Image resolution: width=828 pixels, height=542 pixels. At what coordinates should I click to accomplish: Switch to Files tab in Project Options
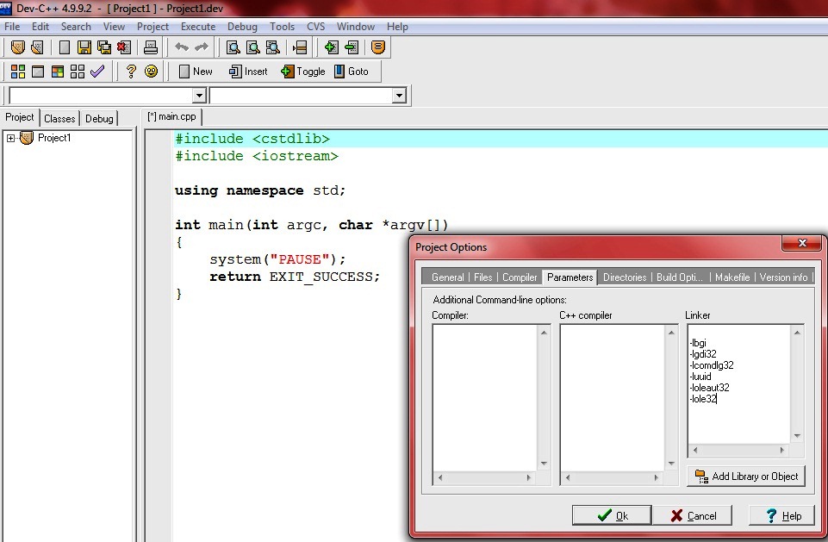point(482,277)
